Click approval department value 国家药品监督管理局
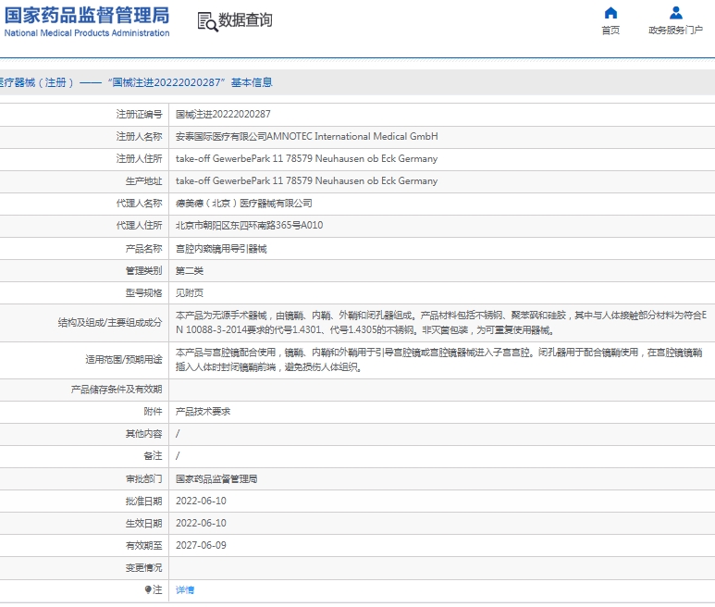Viewport: 715px width, 607px height. 216,479
